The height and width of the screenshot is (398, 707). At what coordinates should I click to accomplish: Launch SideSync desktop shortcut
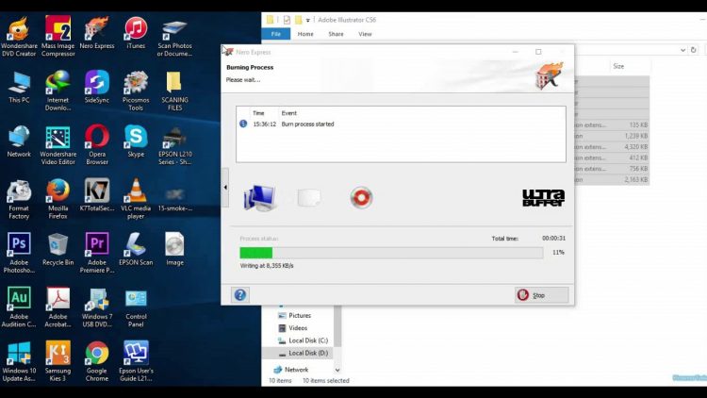tap(97, 88)
